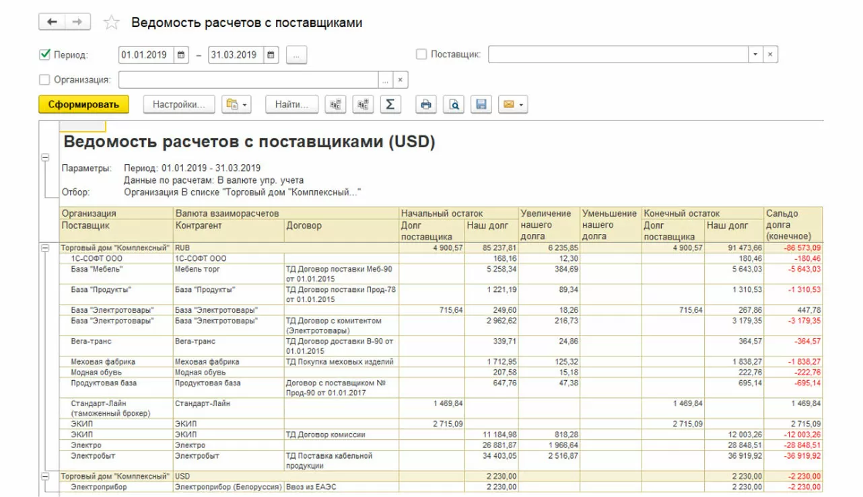Collapse the RUB Торговый дом group
This screenshot has width=863, height=497.
pyautogui.click(x=46, y=248)
